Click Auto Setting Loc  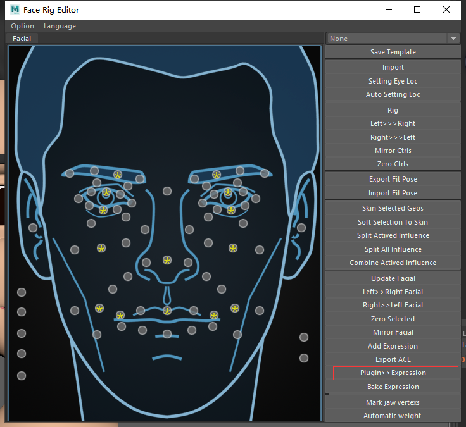click(x=393, y=94)
